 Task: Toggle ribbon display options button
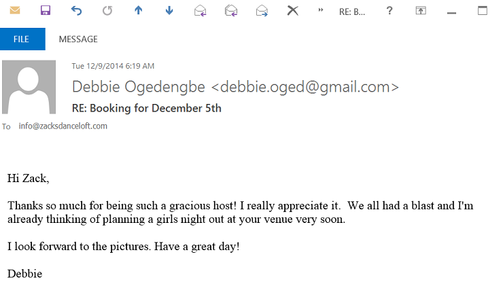421,11
